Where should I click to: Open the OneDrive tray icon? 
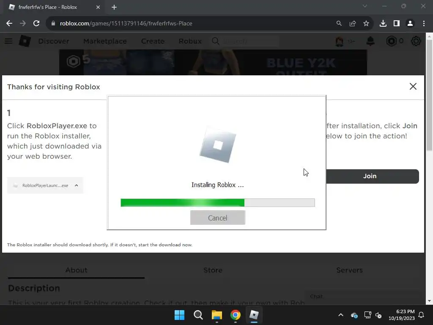pos(354,315)
